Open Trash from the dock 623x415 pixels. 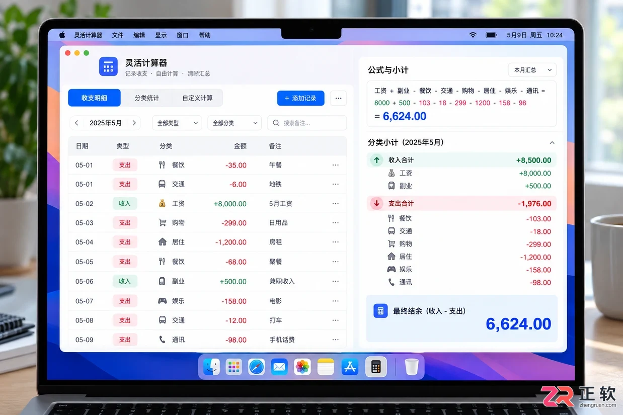pyautogui.click(x=412, y=367)
